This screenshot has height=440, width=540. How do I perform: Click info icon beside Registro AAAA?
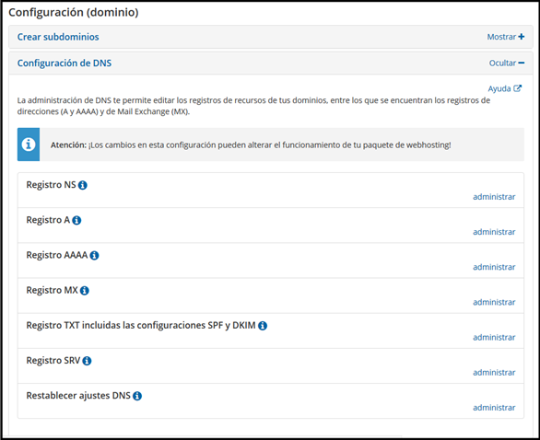point(94,255)
